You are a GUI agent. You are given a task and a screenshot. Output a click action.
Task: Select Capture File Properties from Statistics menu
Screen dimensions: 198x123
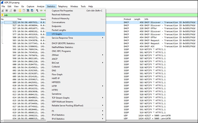pos(76,10)
